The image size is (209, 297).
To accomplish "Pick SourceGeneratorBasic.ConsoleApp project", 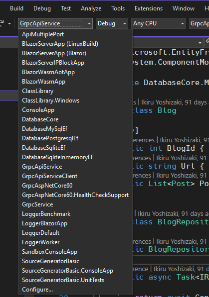I will tap(75, 271).
